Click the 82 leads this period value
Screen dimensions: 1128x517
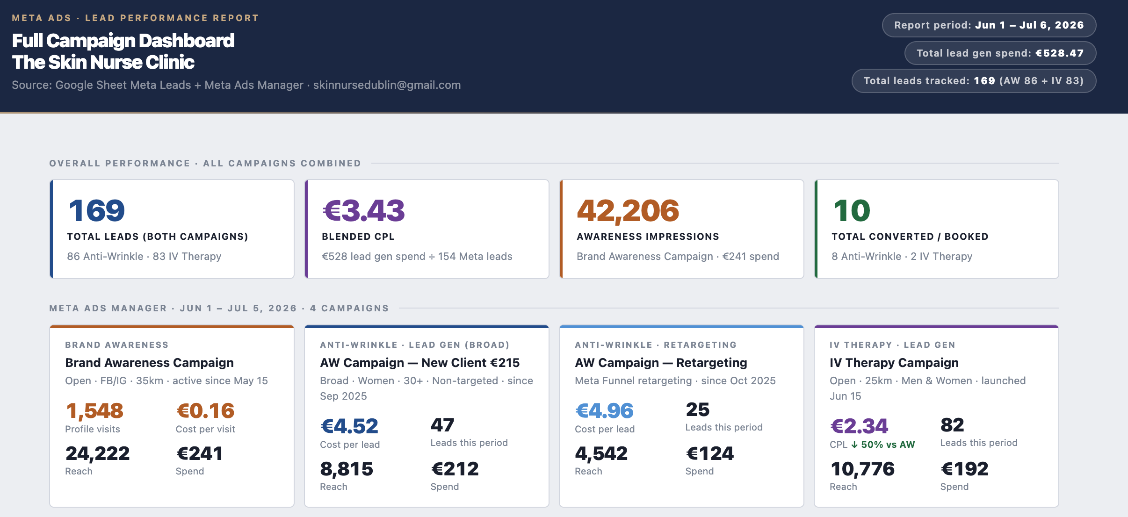952,425
